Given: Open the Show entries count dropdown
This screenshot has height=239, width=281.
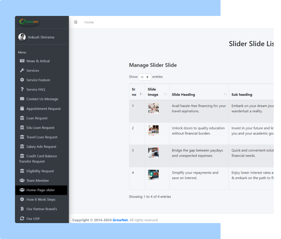Looking at the screenshot, I should (x=144, y=77).
